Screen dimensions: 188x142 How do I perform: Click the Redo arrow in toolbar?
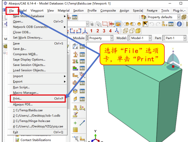pos(158,24)
